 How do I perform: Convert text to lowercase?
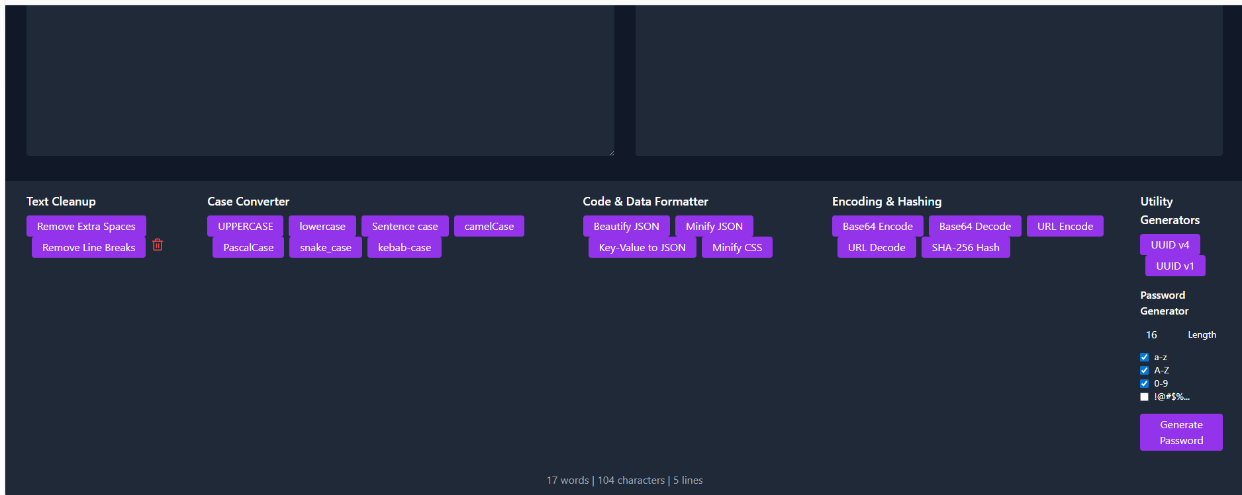(322, 226)
